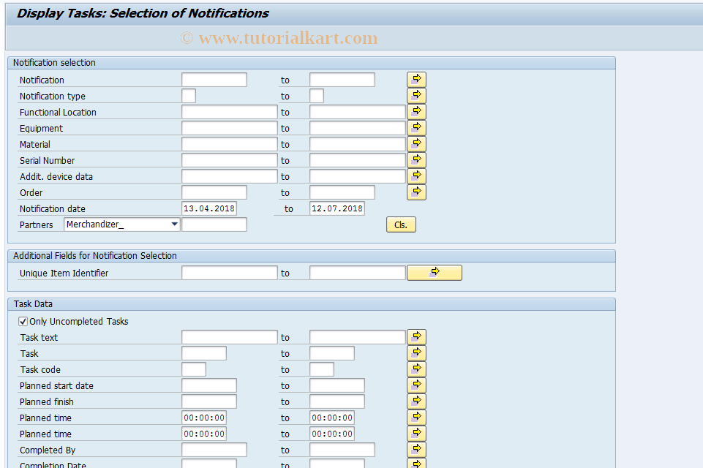
Task: Open multiple selection for Order
Action: pyautogui.click(x=416, y=192)
